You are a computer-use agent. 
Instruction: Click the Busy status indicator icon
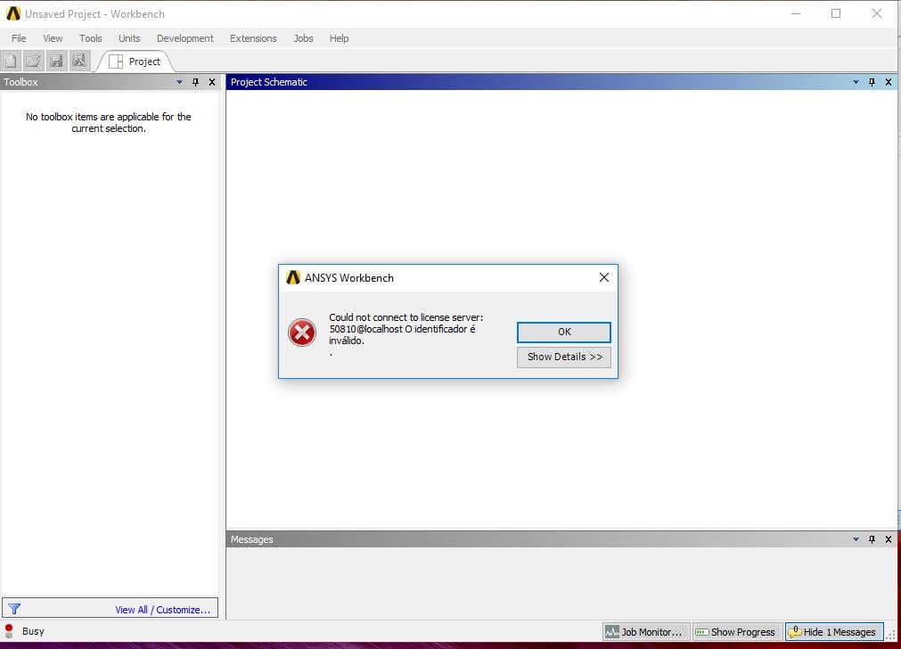9,631
